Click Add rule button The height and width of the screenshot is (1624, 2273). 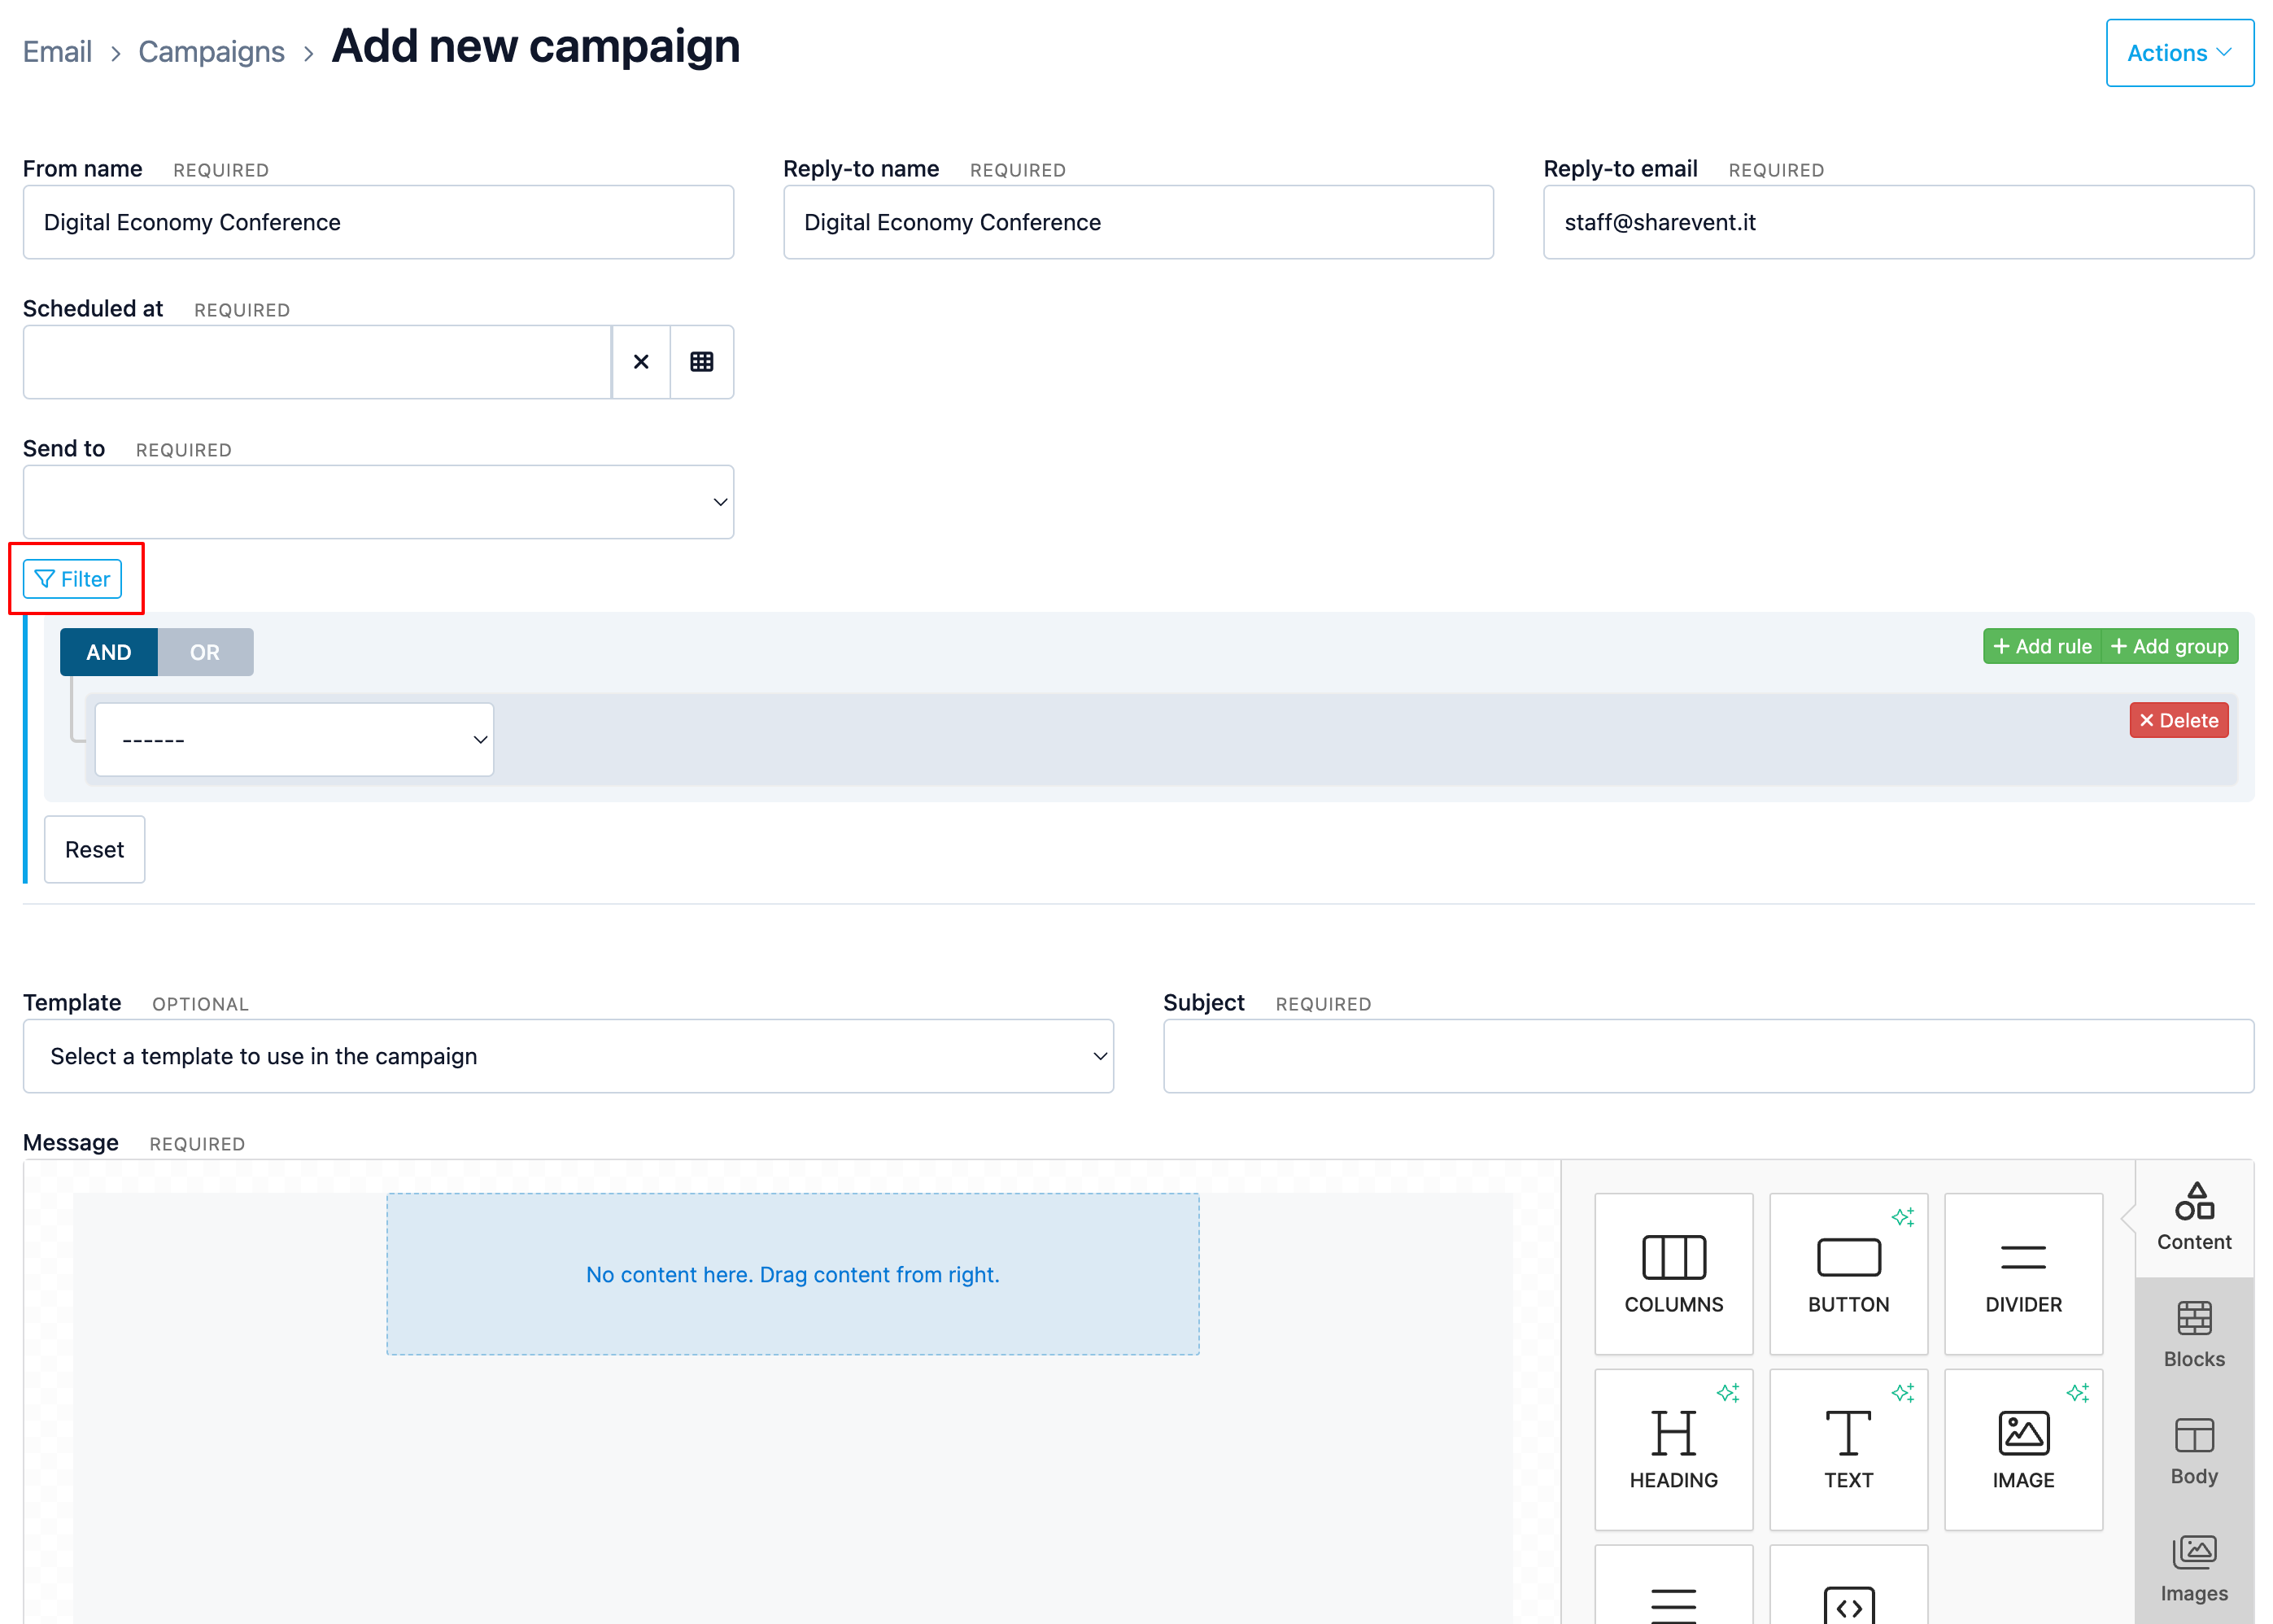coord(2042,647)
